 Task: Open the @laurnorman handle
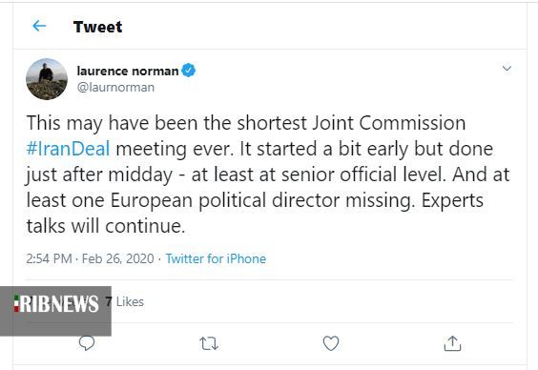point(115,88)
